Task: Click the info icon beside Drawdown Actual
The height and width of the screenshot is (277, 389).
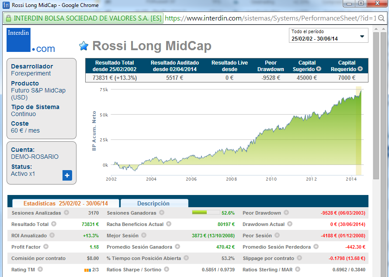Action: 290,224
